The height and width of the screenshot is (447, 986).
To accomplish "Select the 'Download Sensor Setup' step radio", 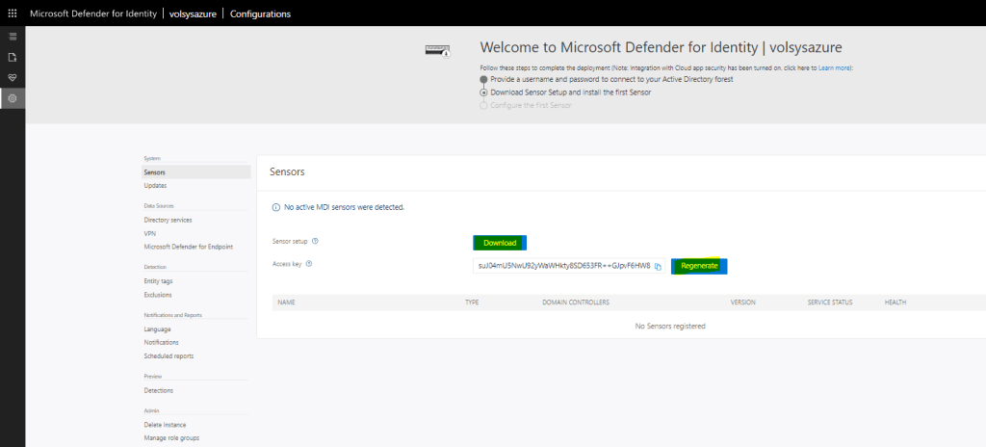I will point(483,92).
